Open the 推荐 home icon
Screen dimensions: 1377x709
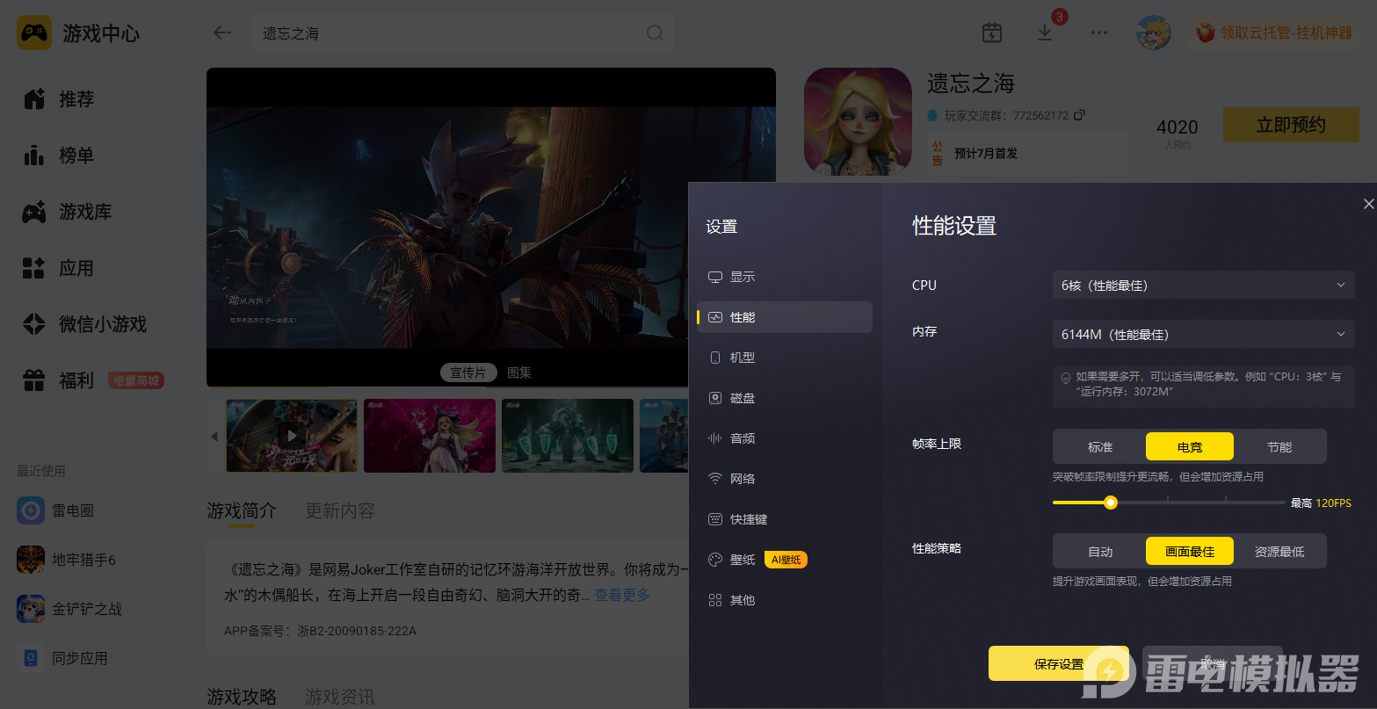click(x=34, y=99)
